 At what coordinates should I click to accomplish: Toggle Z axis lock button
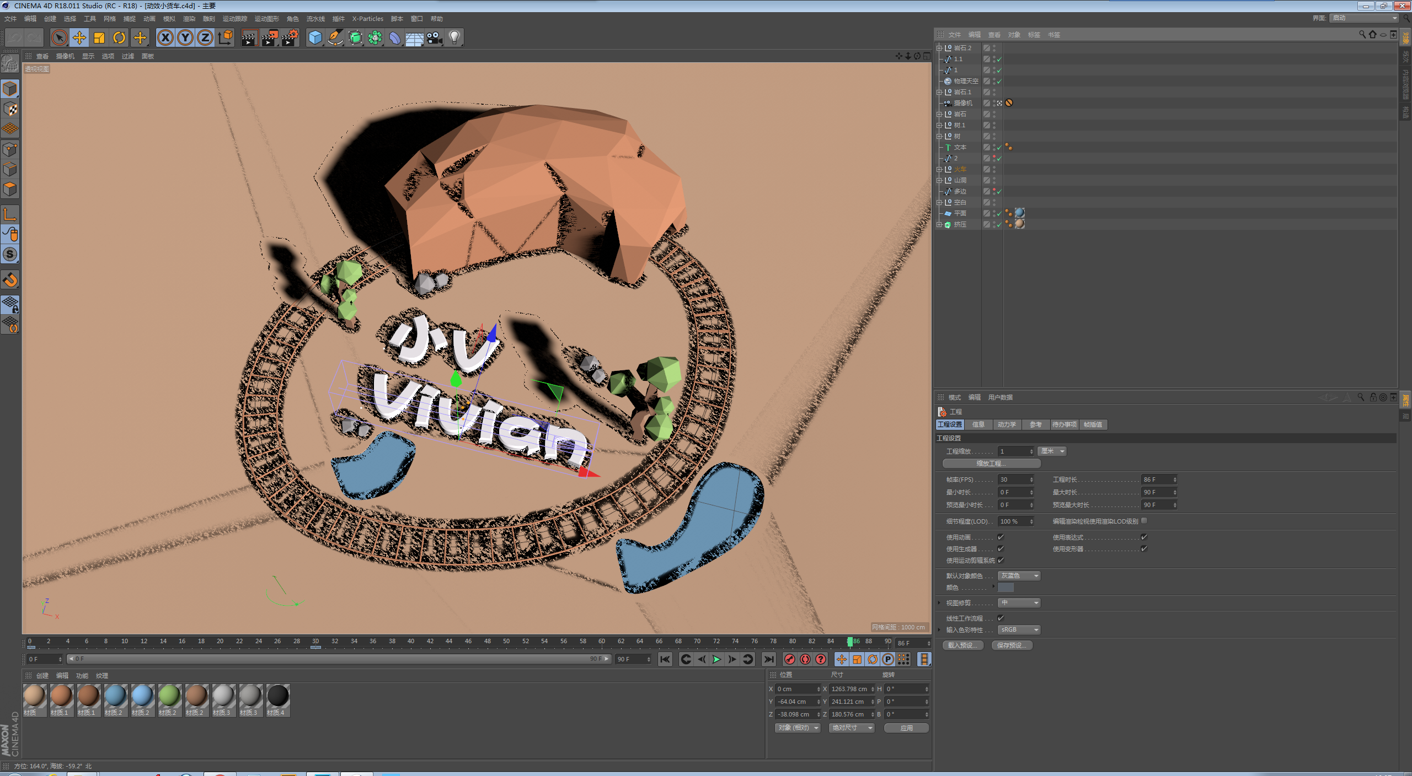tap(205, 37)
